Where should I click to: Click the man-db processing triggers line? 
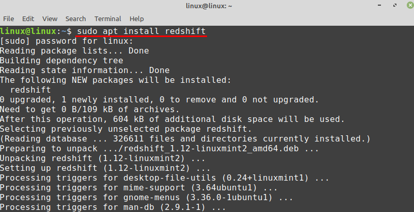click(113, 207)
